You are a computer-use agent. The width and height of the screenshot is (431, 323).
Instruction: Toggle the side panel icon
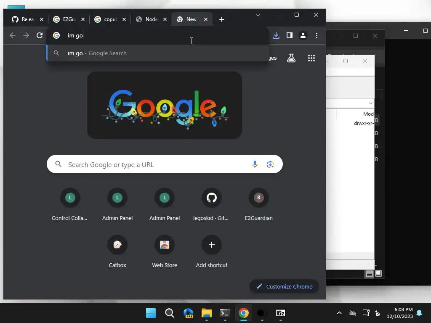tap(290, 35)
